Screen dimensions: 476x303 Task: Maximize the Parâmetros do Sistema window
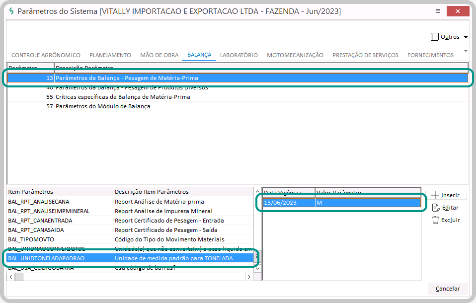point(438,11)
